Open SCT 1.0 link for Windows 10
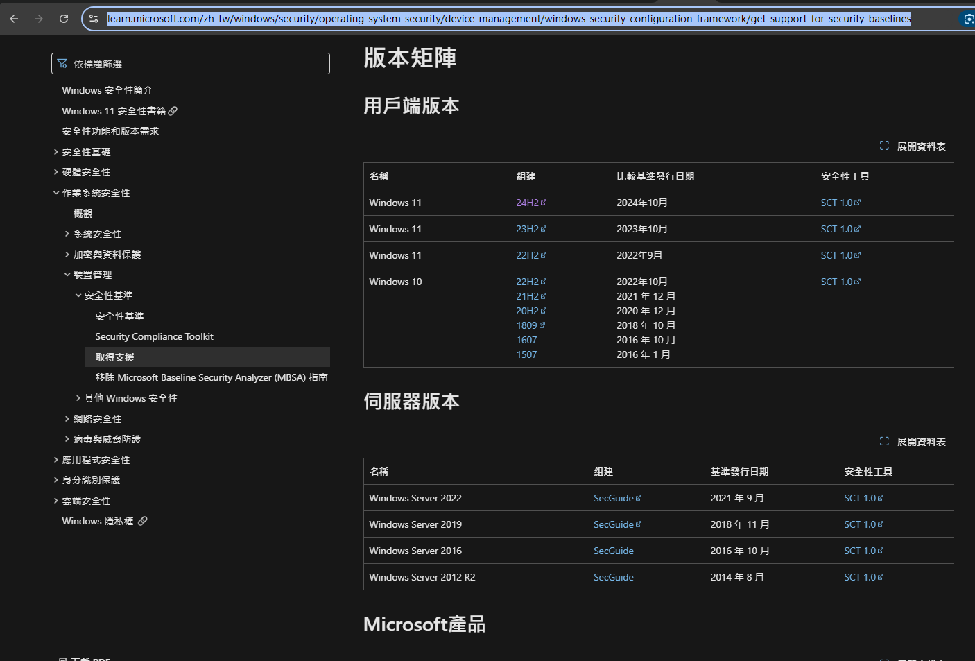 840,282
